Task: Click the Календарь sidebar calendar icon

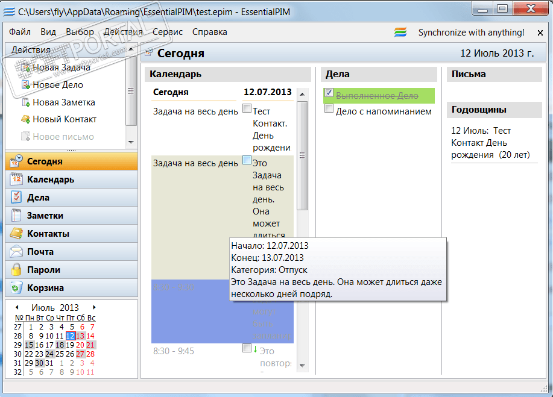Action: click(16, 180)
